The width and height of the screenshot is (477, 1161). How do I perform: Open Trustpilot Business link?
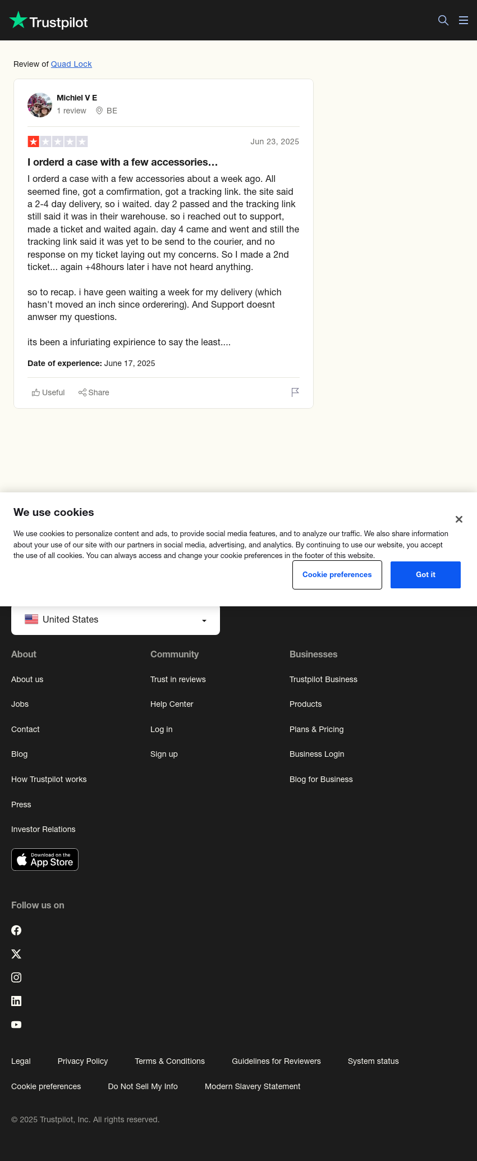(323, 679)
